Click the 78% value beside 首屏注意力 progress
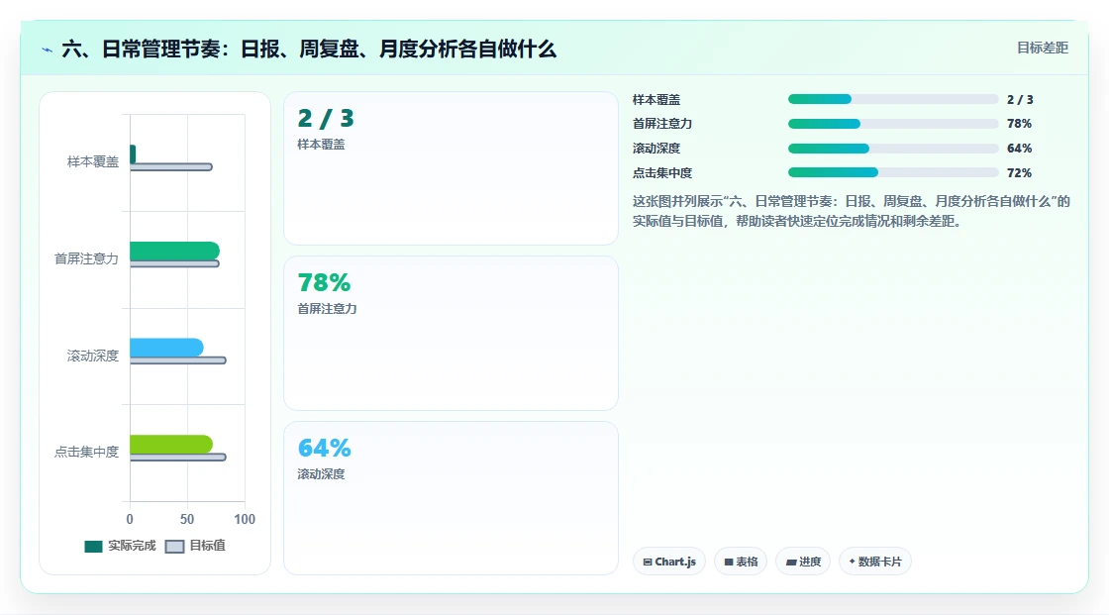1109x615 pixels. coord(1019,124)
